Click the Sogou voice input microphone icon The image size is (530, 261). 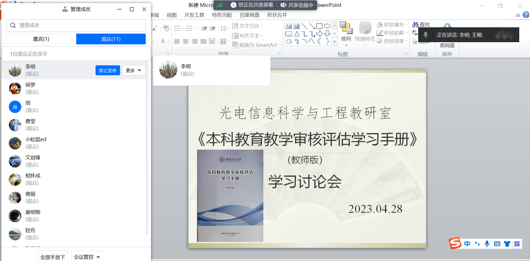coord(487,244)
